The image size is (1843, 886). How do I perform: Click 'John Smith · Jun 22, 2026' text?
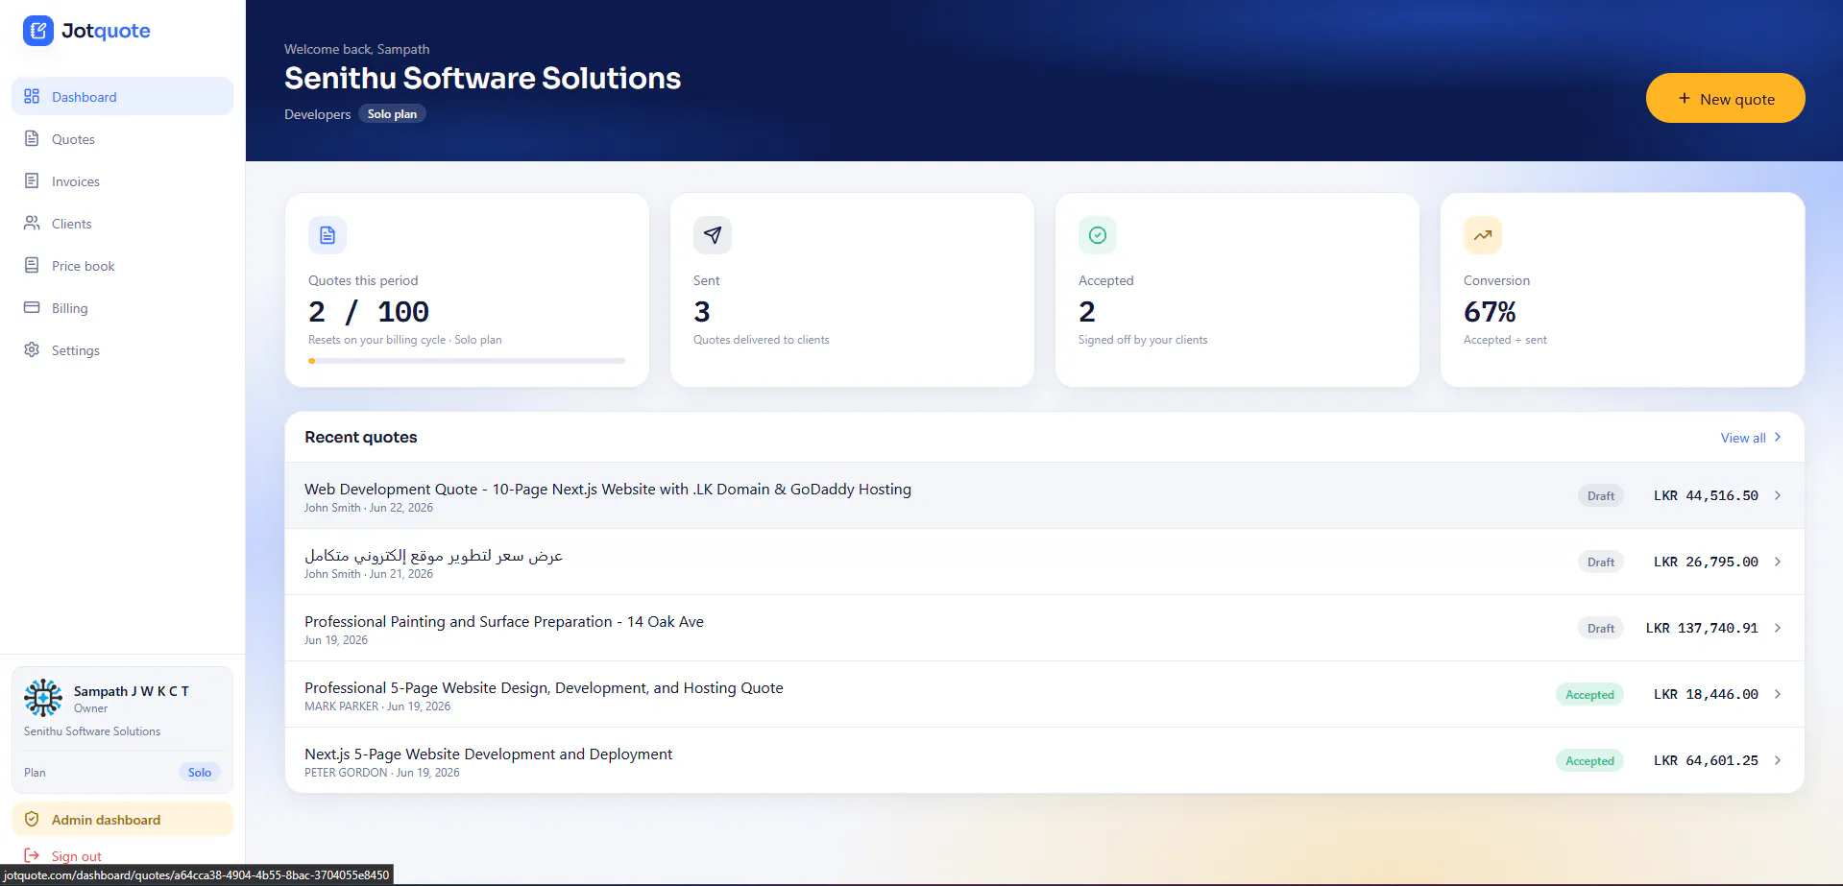pyautogui.click(x=369, y=507)
